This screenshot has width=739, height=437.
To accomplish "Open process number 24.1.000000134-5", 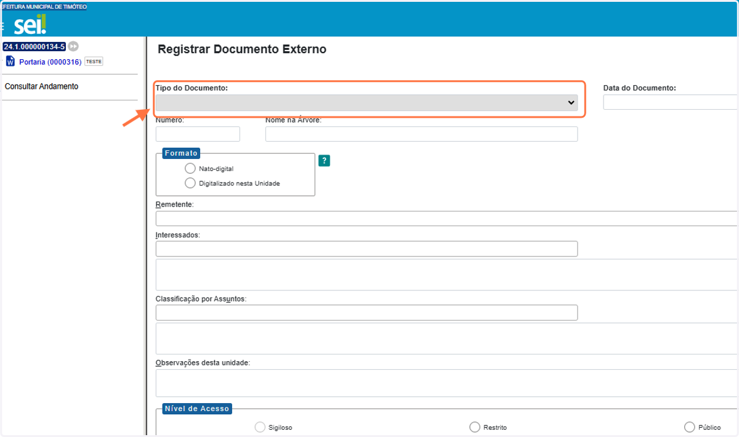I will point(34,46).
